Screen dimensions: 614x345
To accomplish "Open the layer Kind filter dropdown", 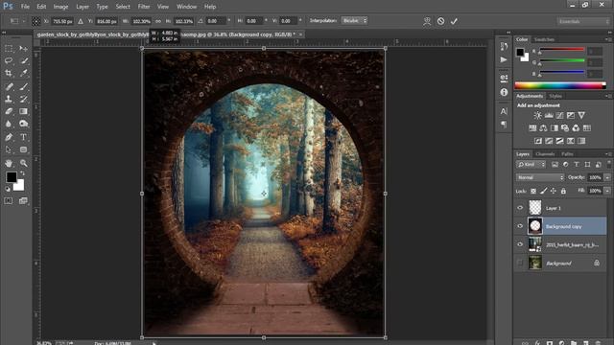I will (531, 165).
